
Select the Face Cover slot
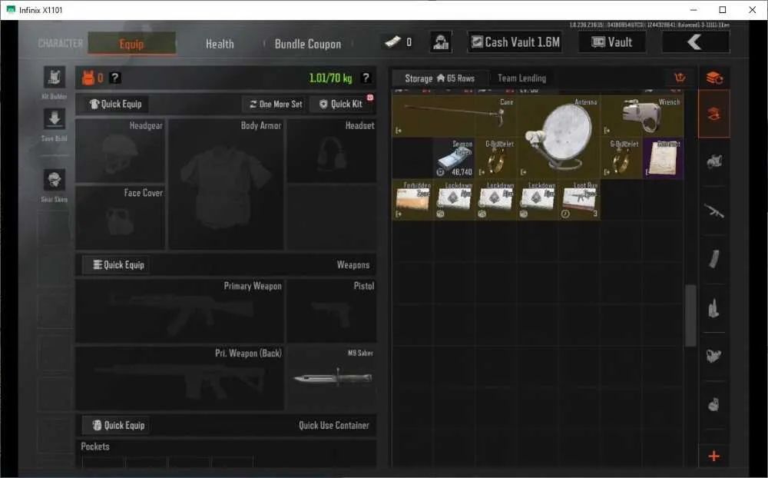pyautogui.click(x=120, y=217)
